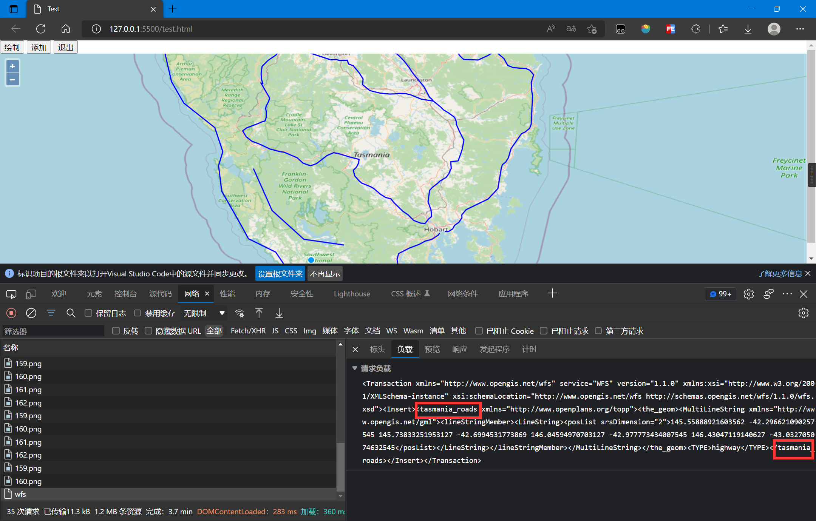816x521 pixels.
Task: Open the 了解更多信息 link
Action: coord(780,274)
